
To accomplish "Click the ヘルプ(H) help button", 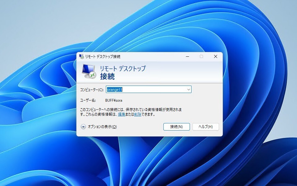I will (x=206, y=127).
